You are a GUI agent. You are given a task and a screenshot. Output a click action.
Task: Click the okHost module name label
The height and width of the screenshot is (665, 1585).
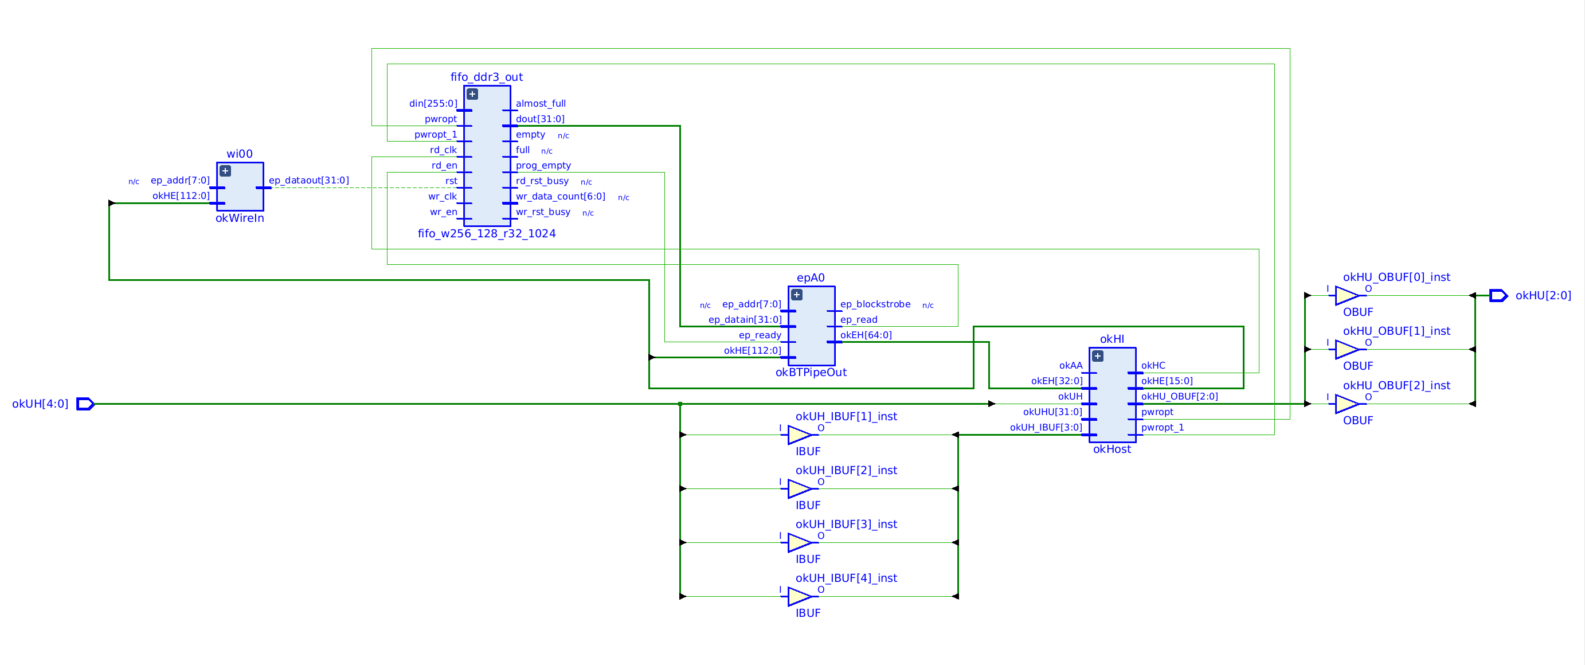click(x=1112, y=449)
